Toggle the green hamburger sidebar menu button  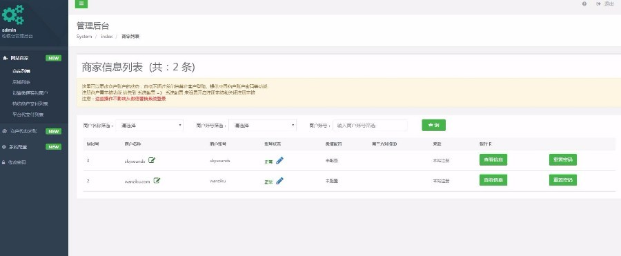pyautogui.click(x=81, y=3)
